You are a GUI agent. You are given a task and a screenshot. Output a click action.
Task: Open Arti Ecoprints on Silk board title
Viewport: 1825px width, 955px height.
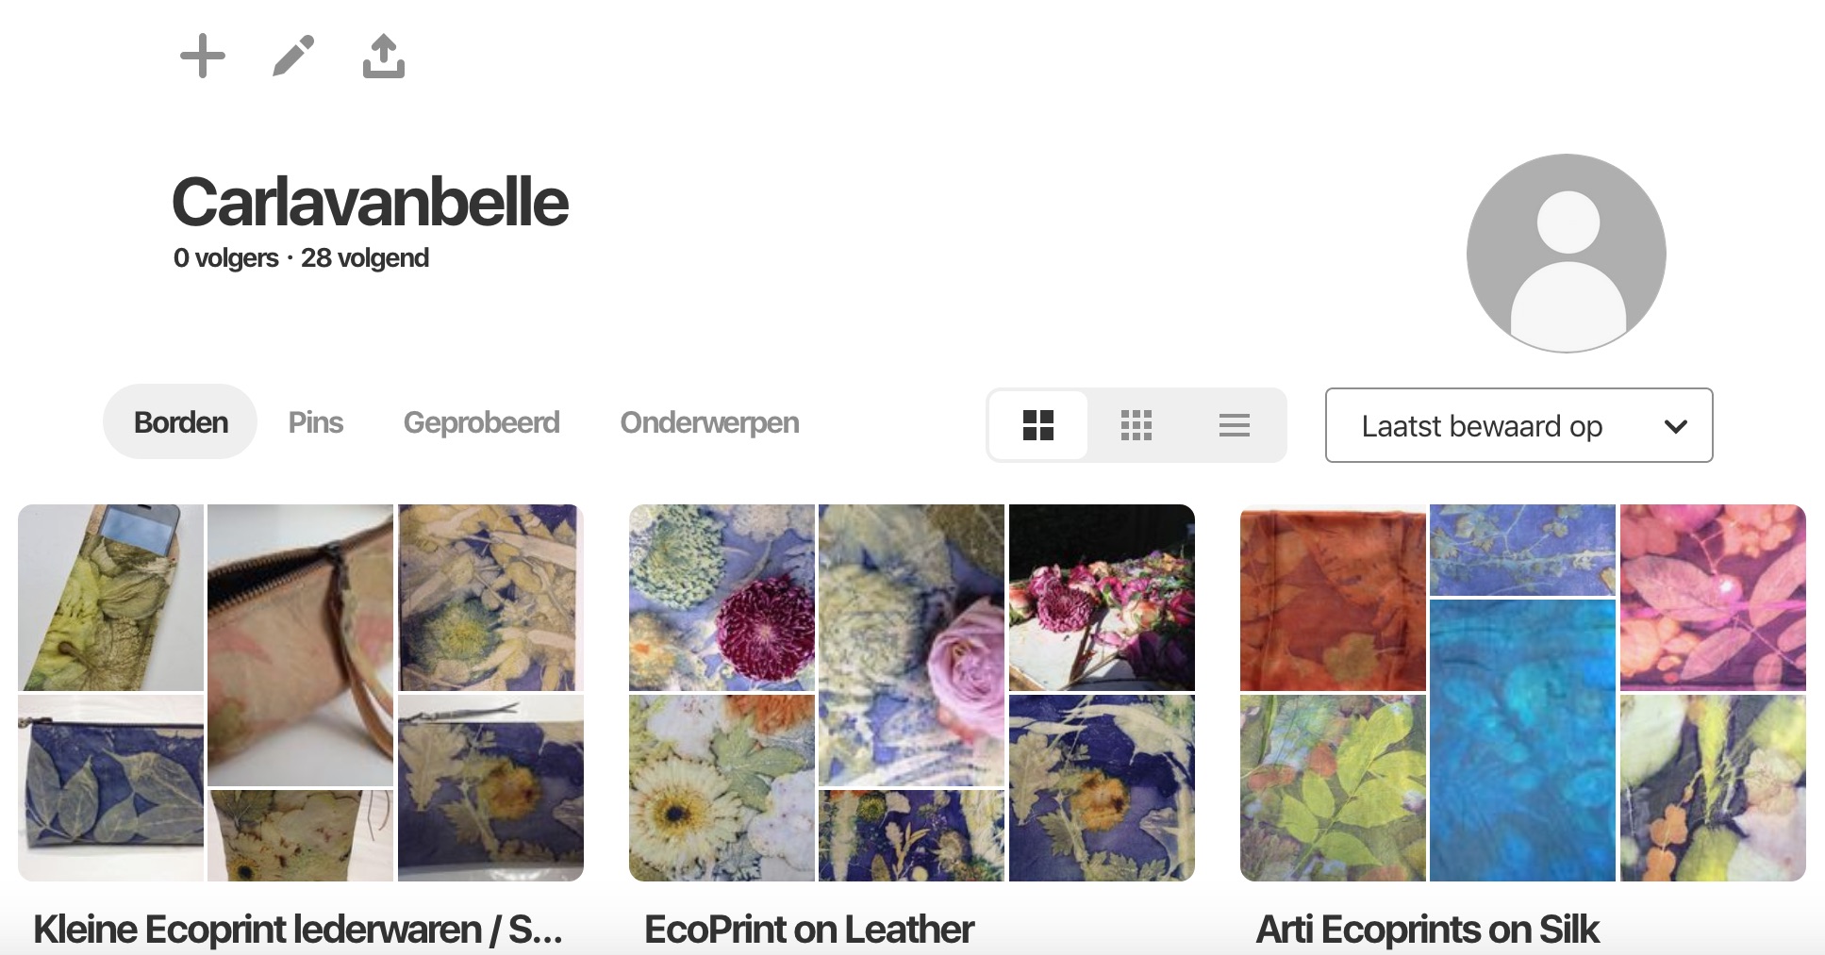coord(1427,929)
